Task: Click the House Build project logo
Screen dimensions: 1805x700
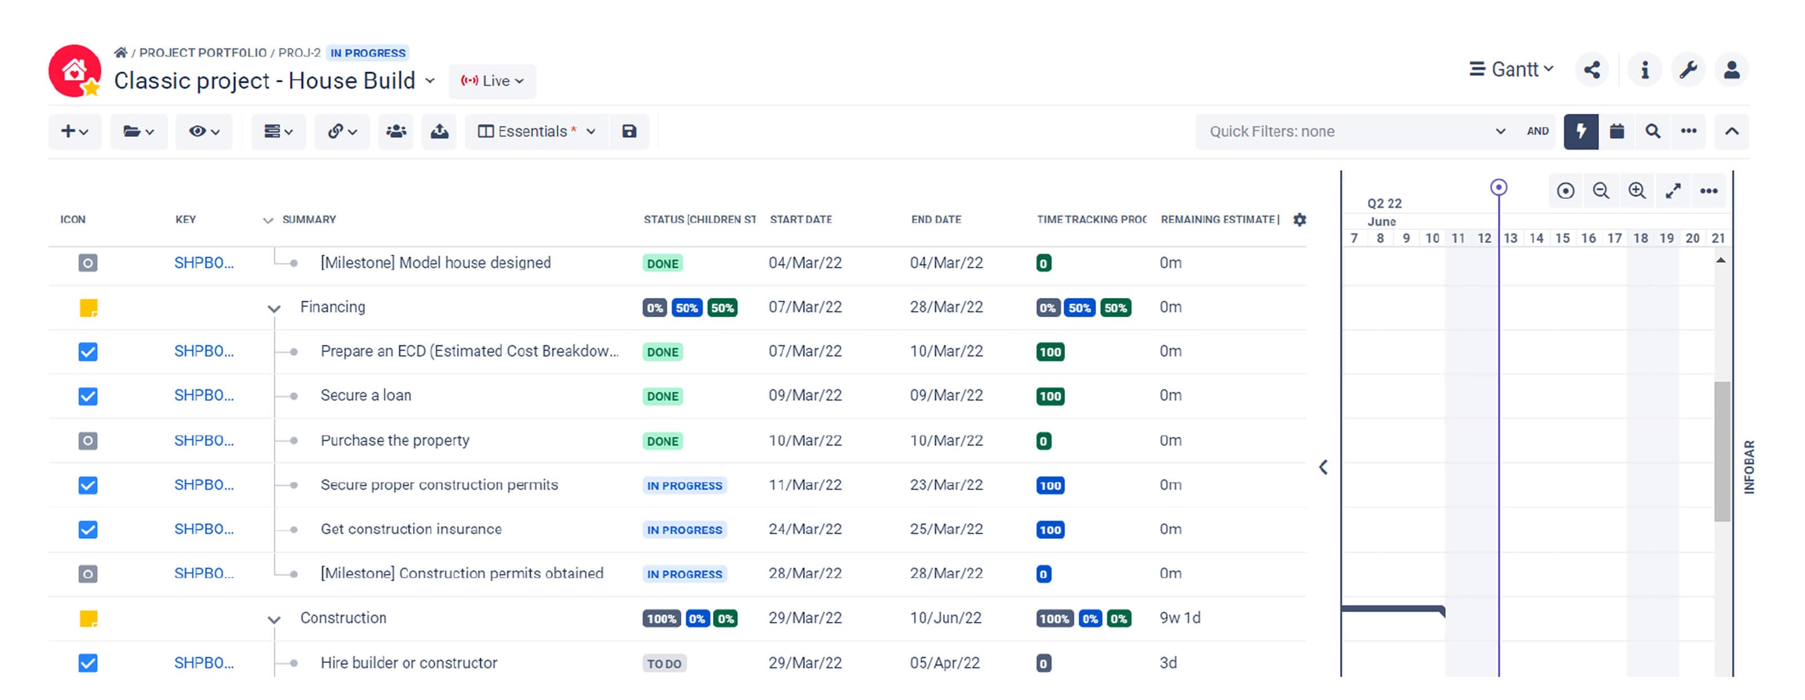Action: (75, 70)
